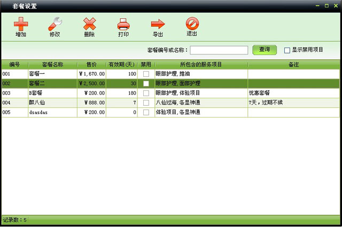Click the red X 删除 icon

pyautogui.click(x=89, y=24)
